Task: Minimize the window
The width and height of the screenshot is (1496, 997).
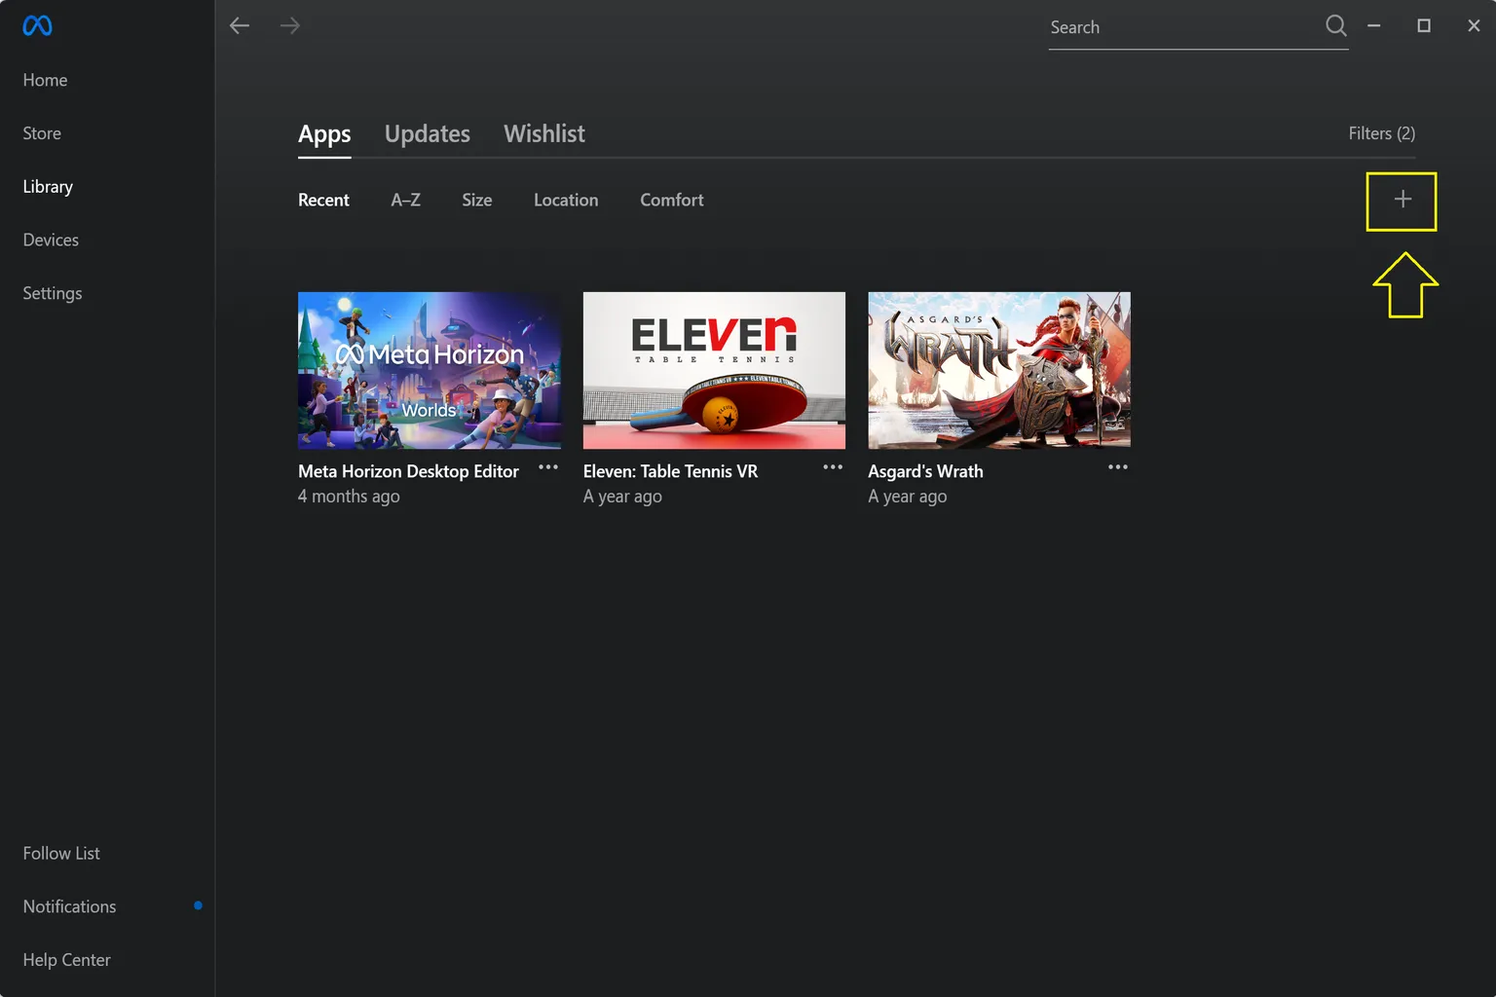Action: tap(1374, 26)
